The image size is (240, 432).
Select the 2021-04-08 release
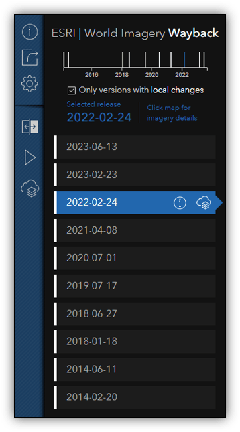pos(135,230)
